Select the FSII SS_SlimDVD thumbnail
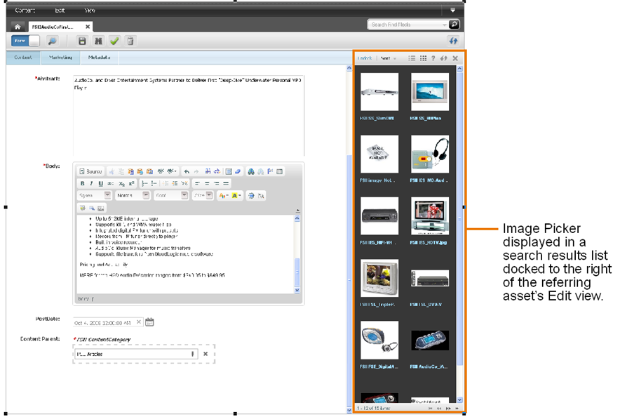The width and height of the screenshot is (620, 417). 379,92
